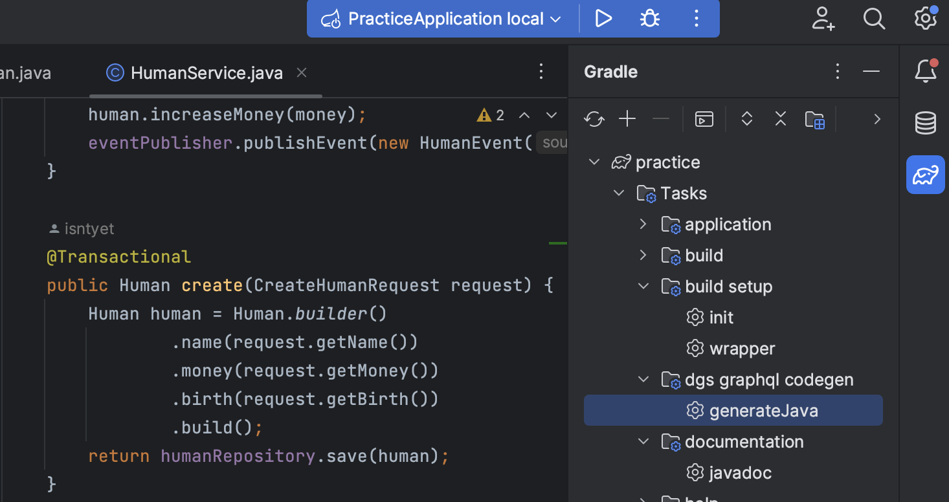Select the generateJava task

coord(764,410)
